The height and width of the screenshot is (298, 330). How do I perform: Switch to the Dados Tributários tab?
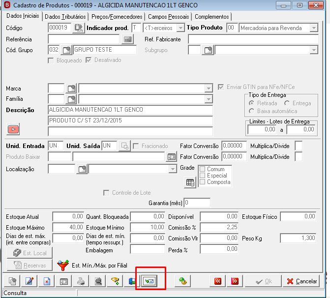65,17
